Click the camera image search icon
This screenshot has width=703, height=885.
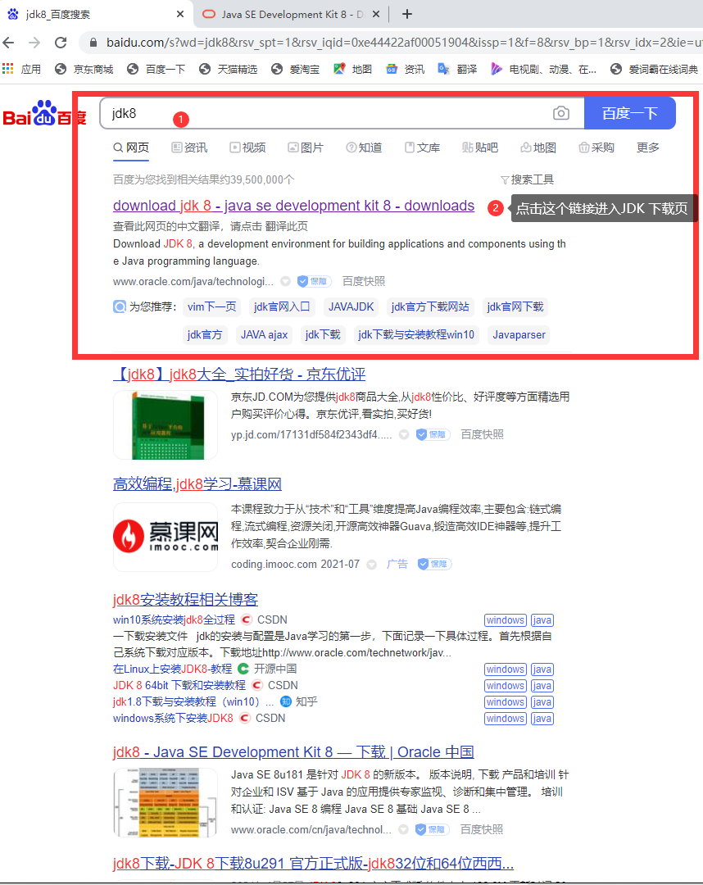560,113
